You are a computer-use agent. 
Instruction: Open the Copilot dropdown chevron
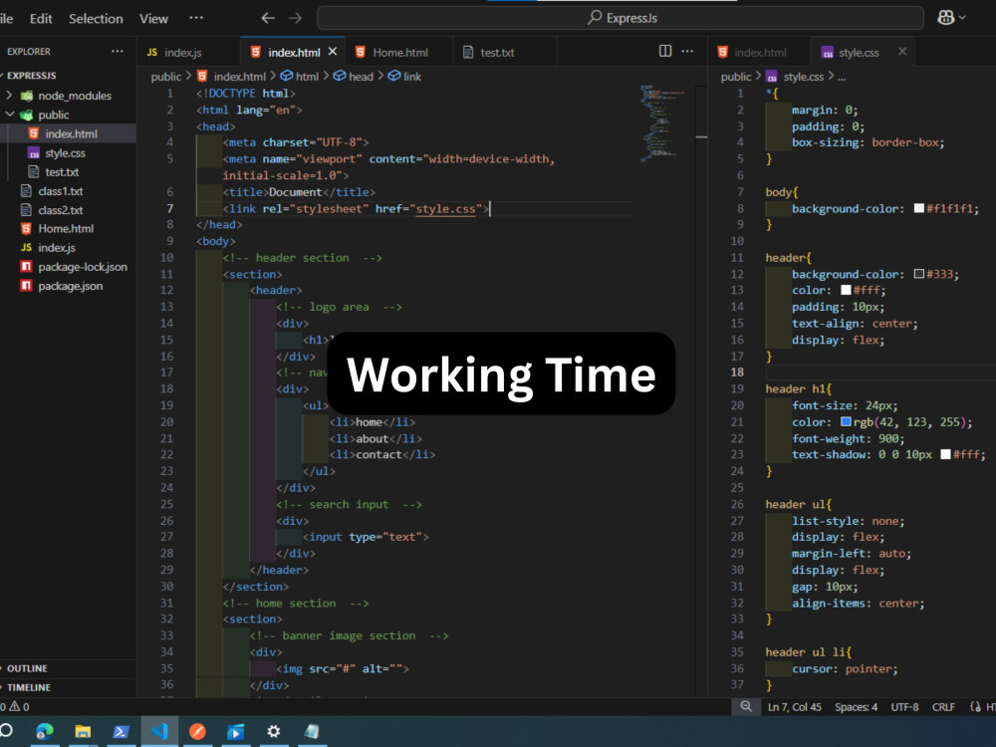tap(962, 18)
